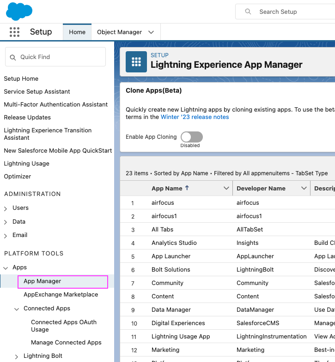Toggle Enable App Cloning switch
This screenshot has height=362, width=335.
(x=192, y=137)
